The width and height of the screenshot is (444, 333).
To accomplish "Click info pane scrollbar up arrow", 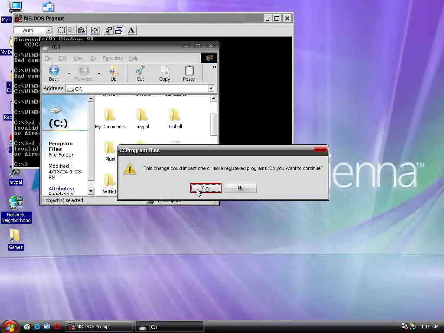I will tap(91, 98).
